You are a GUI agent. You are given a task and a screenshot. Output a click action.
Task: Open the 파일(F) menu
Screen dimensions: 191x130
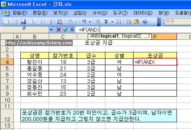point(20,13)
